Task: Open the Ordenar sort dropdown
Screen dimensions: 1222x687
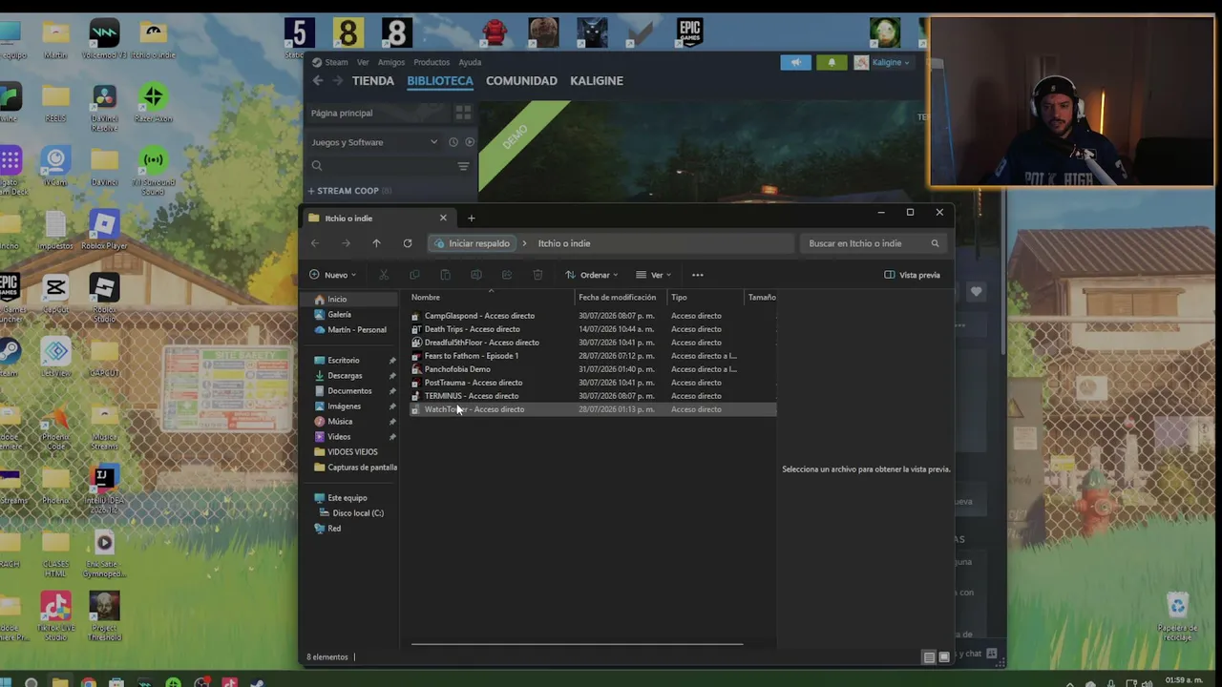Action: [591, 275]
